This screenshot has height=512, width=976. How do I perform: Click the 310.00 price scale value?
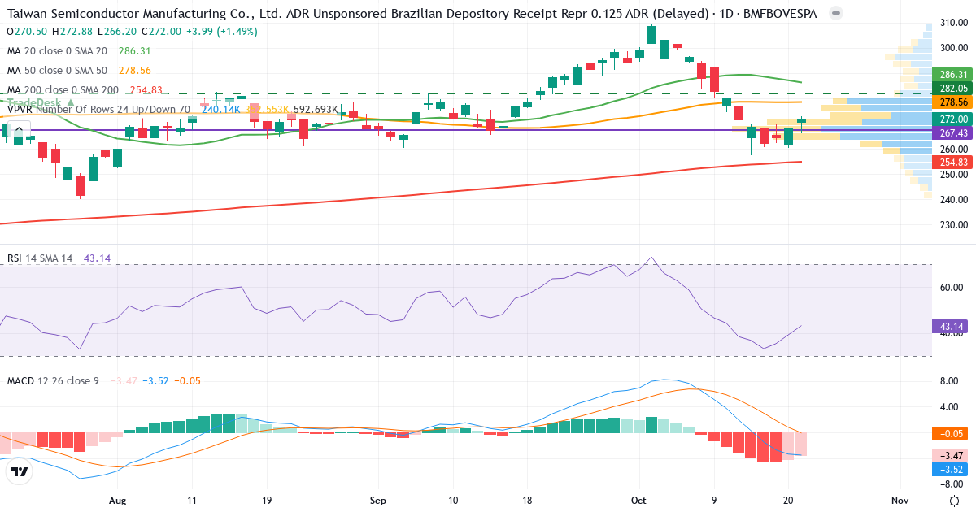click(x=952, y=22)
